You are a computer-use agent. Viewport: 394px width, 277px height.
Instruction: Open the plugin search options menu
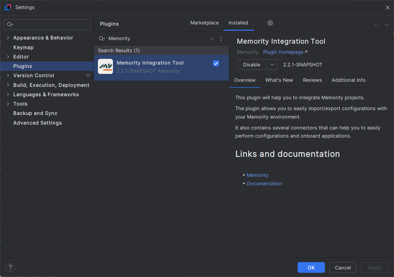pos(221,39)
